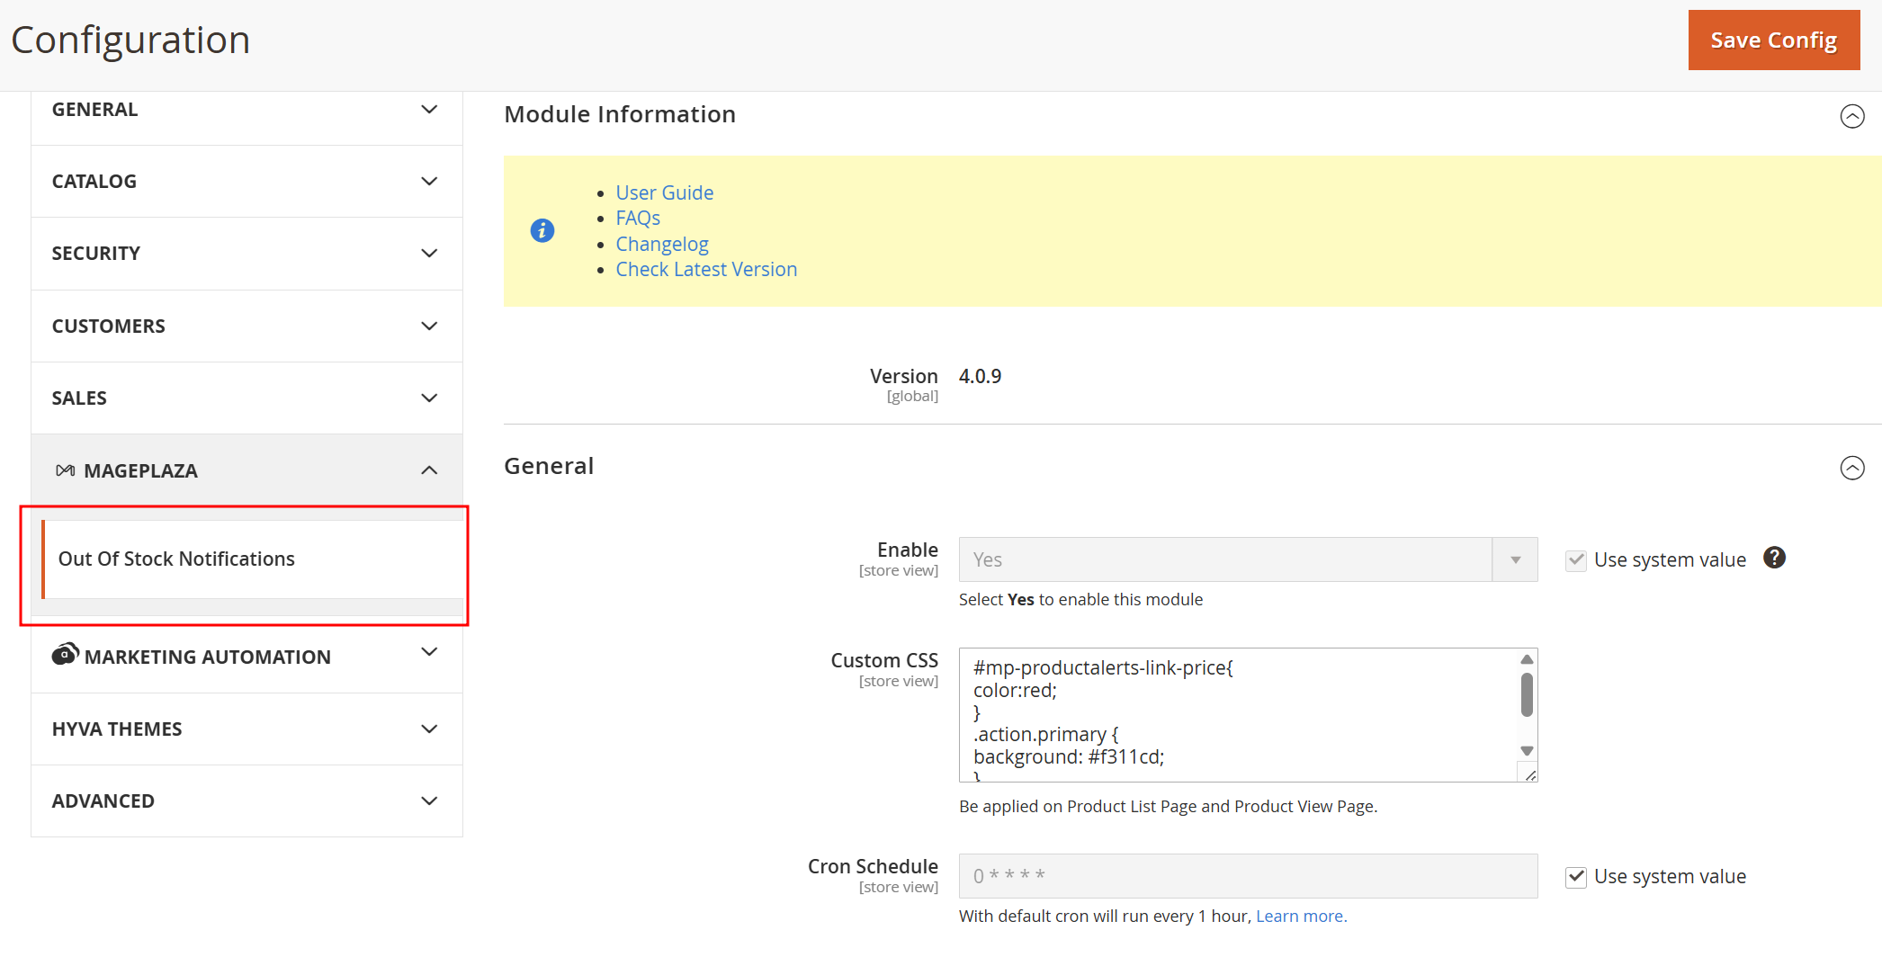Click inside the Custom CSS text area
Screen dimensions: 1882x957
(x=1238, y=714)
